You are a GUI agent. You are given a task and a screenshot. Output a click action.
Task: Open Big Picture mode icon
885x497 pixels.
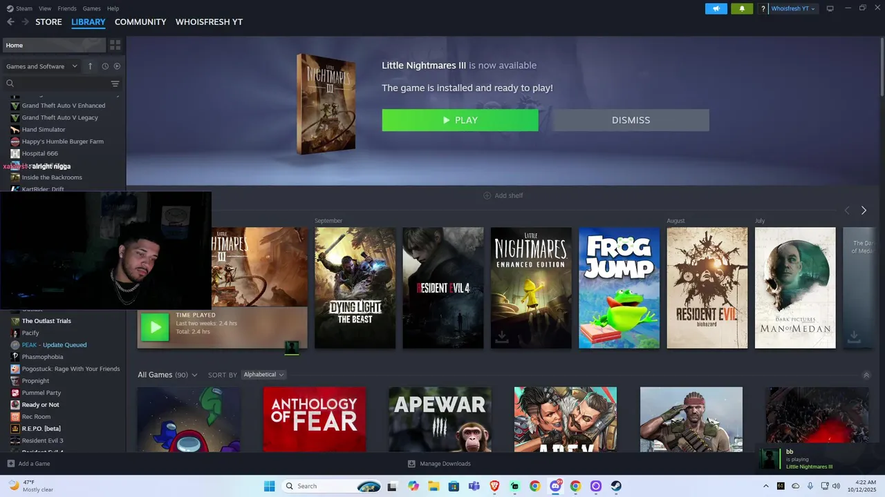(830, 8)
